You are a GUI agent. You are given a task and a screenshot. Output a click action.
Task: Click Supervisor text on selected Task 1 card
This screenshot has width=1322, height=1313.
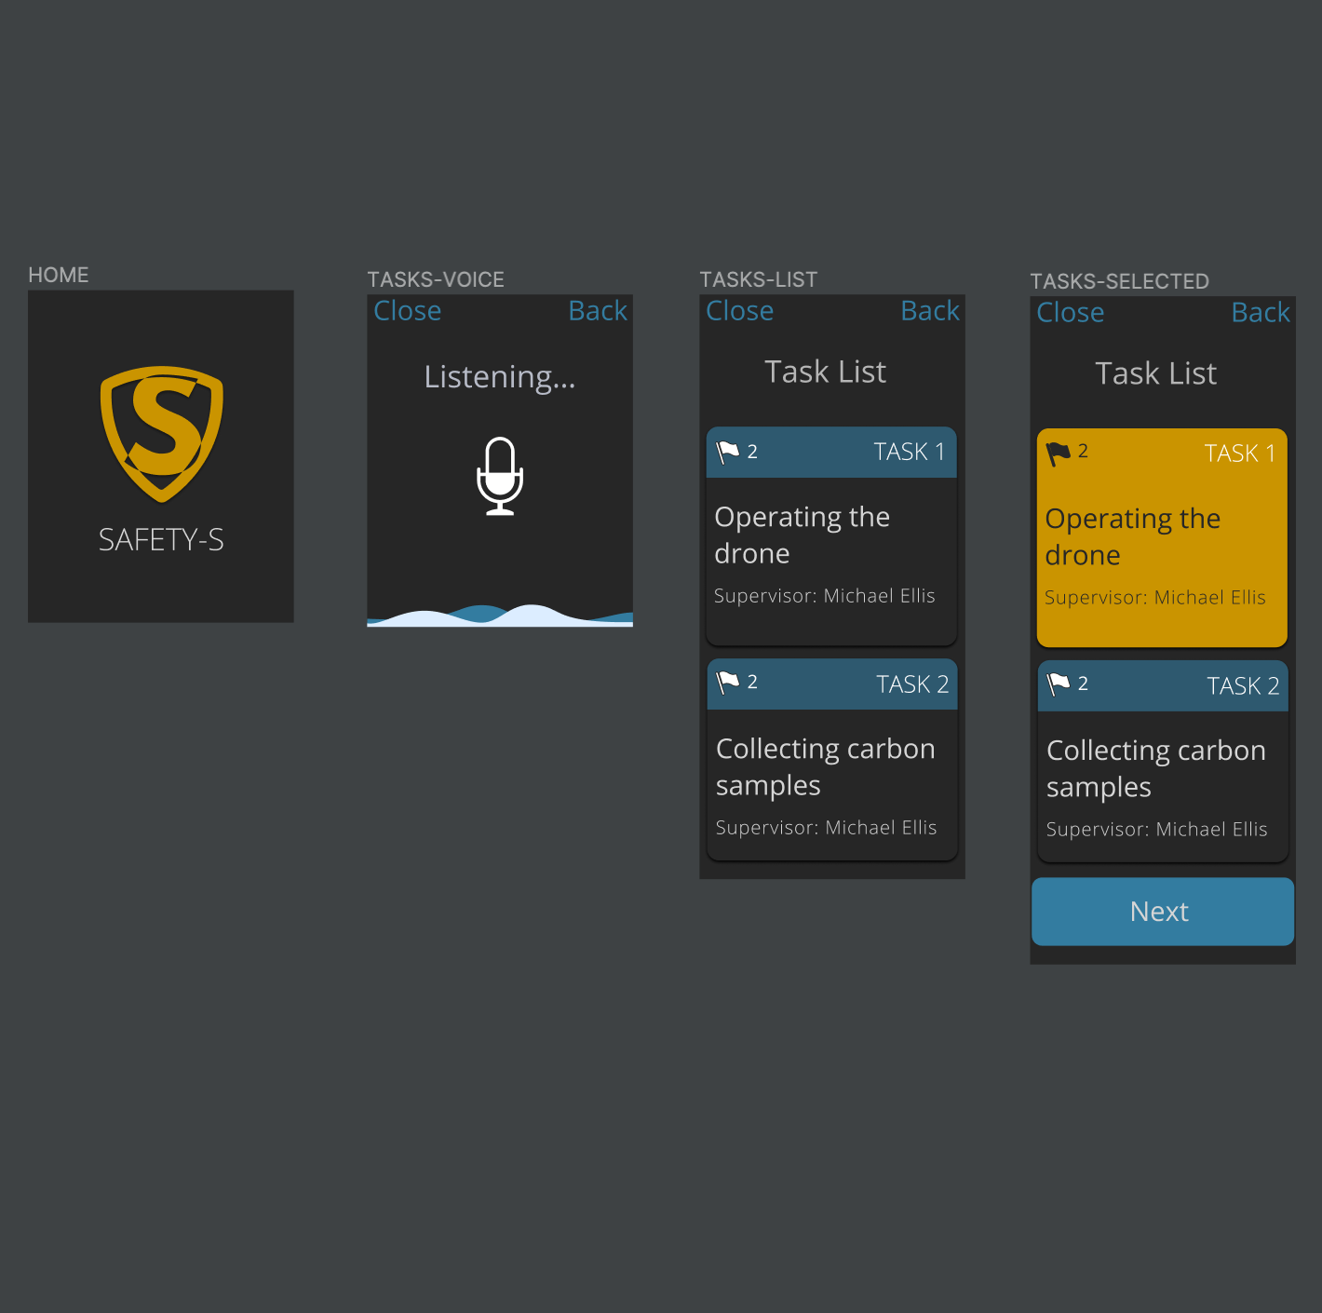(1155, 598)
